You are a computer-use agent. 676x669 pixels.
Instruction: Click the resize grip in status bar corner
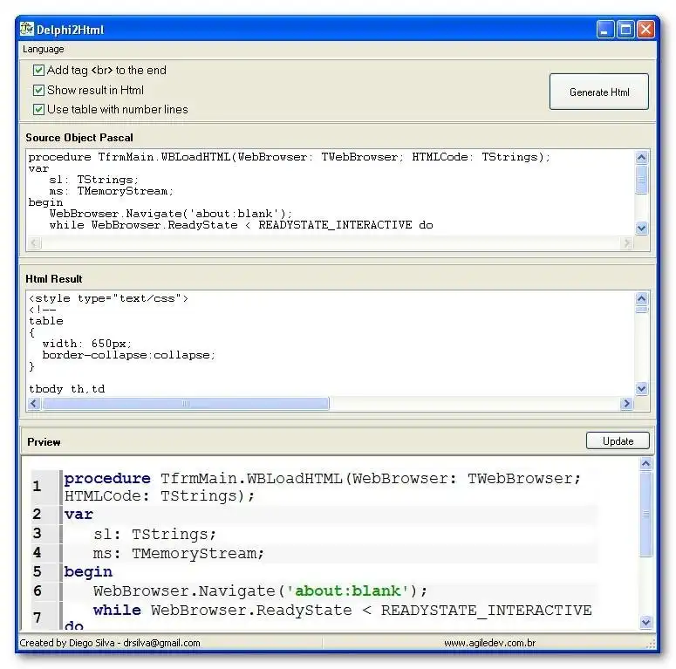(x=651, y=644)
